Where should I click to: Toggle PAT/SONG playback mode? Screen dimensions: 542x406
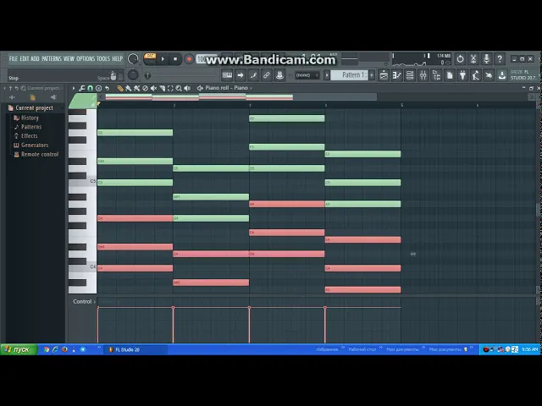point(150,58)
